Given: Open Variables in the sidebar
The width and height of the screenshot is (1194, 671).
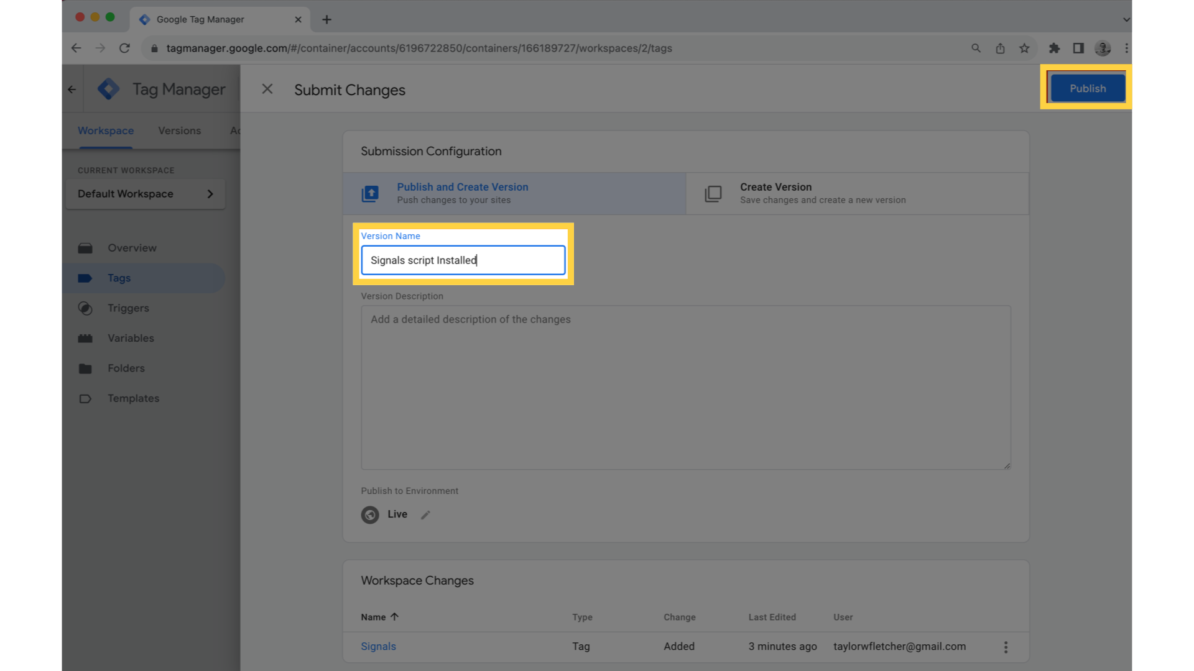Looking at the screenshot, I should tap(144, 338).
